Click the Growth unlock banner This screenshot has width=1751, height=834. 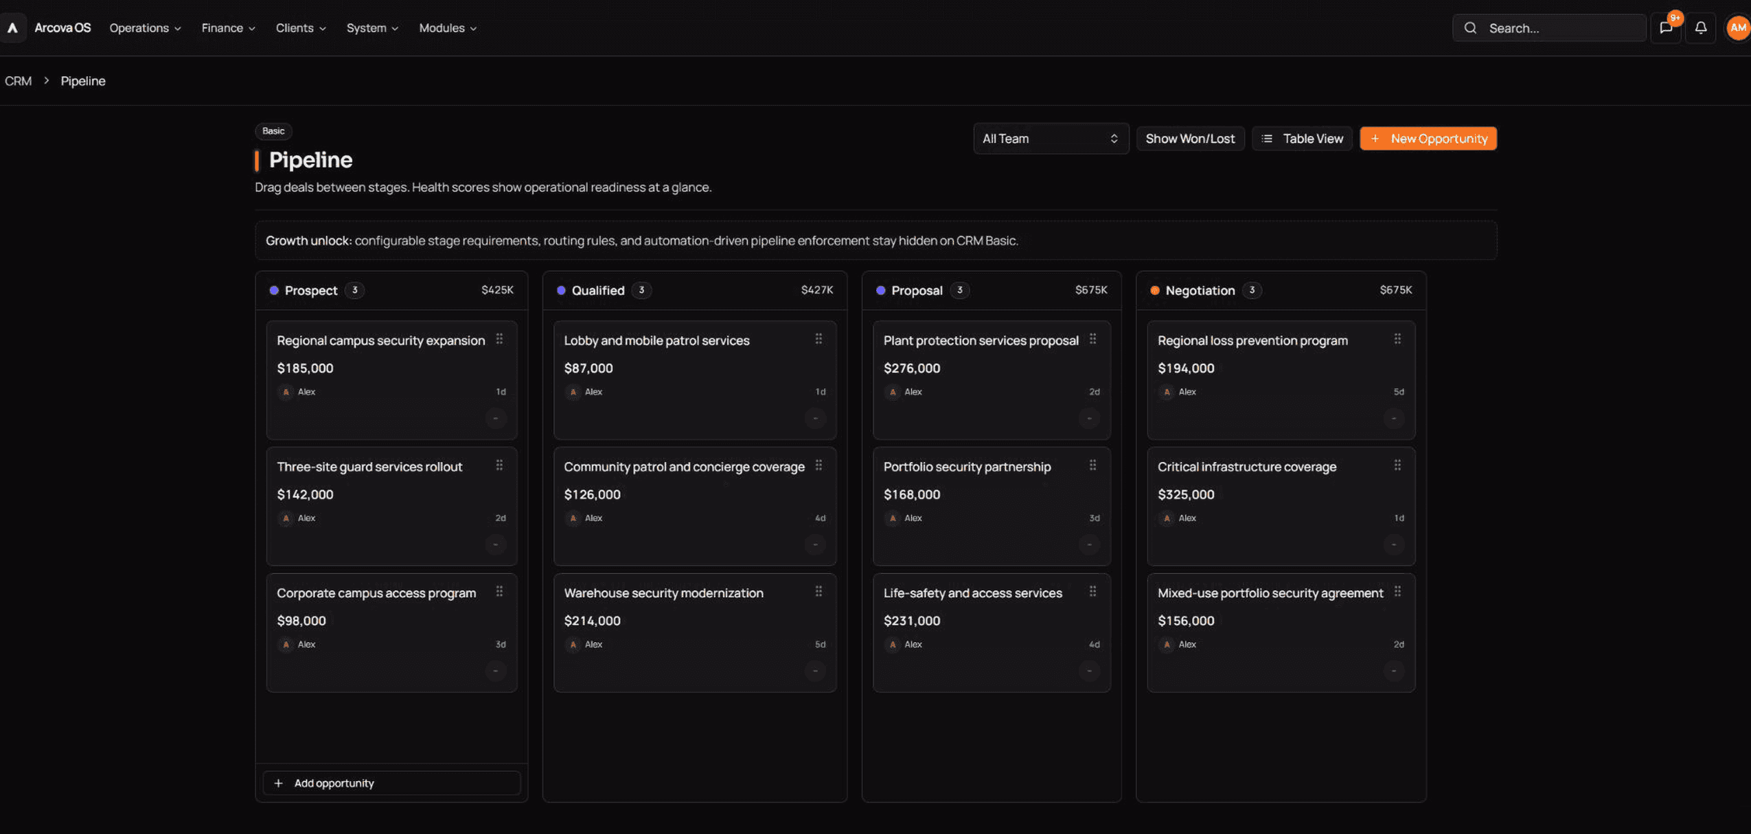875,240
